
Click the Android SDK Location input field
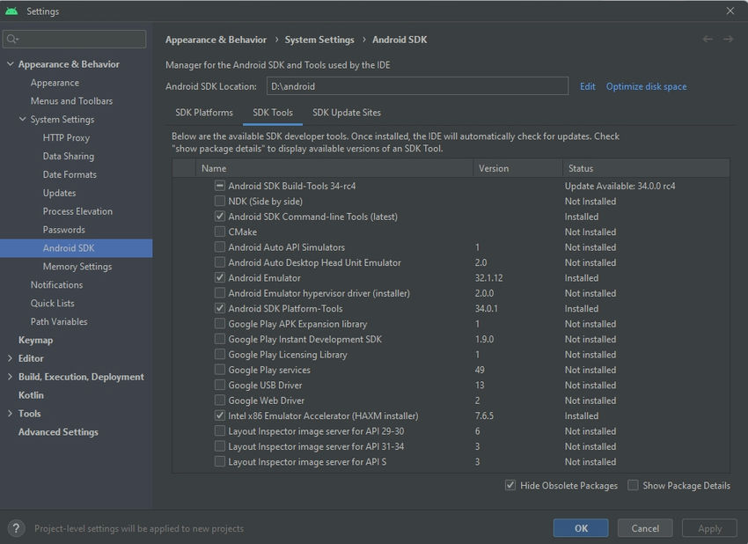tap(416, 86)
